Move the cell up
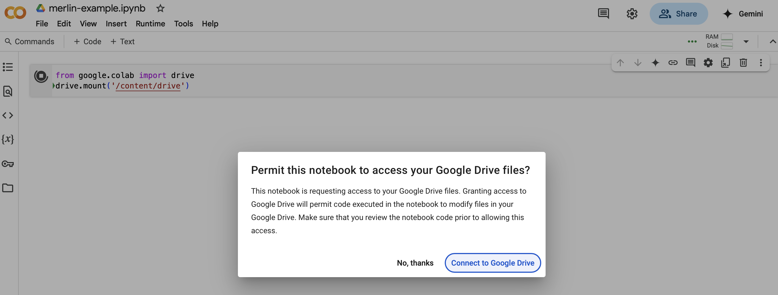Image resolution: width=778 pixels, height=295 pixels. point(620,63)
